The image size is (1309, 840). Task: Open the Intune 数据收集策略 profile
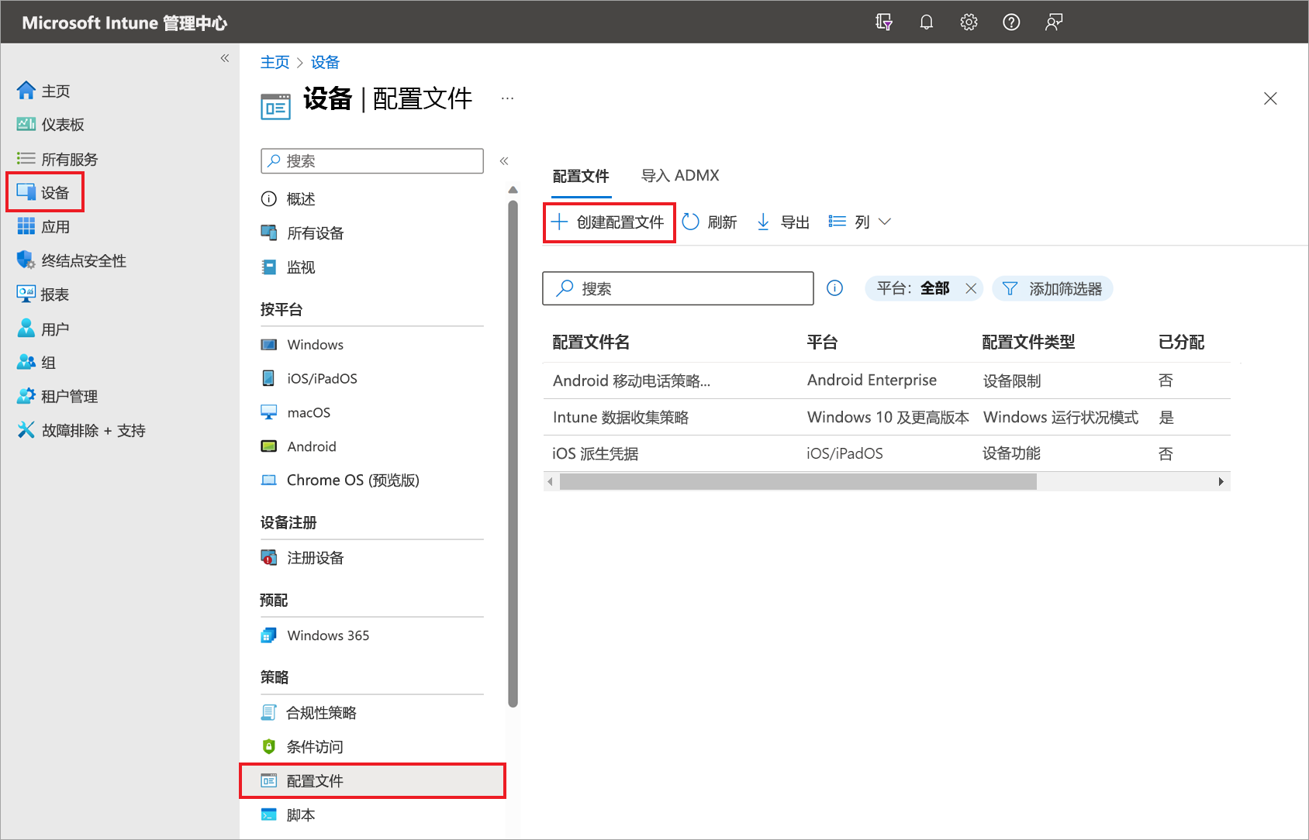pyautogui.click(x=620, y=417)
